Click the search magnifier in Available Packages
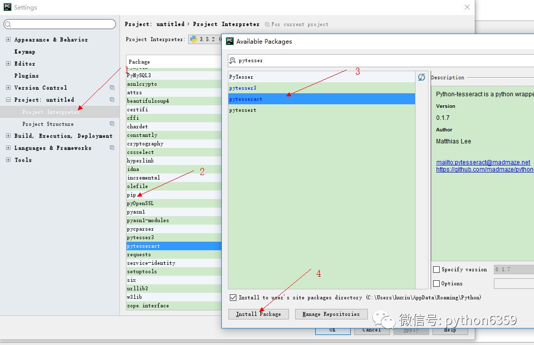534x345 pixels. pos(232,61)
